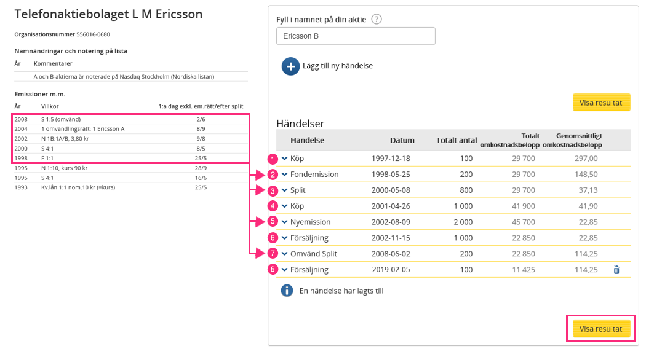The height and width of the screenshot is (349, 646).
Task: Expand the Försäljning 2002-11-15 row
Action: point(285,238)
